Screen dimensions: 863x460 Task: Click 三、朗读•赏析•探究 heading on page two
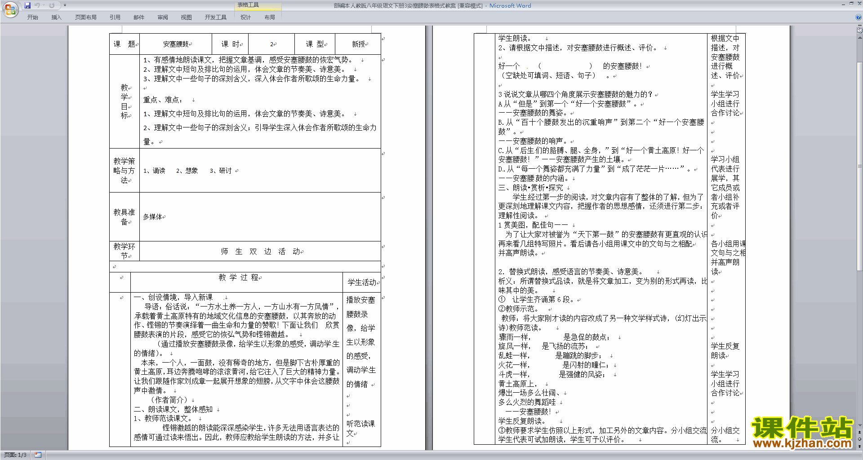point(530,188)
